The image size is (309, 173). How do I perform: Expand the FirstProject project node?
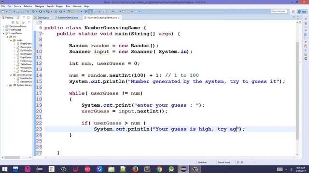pyautogui.click(x=3, y=30)
